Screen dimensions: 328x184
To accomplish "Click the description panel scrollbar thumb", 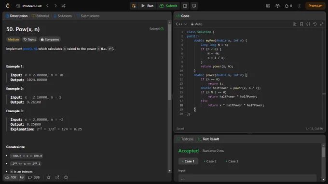I will tap(169, 62).
